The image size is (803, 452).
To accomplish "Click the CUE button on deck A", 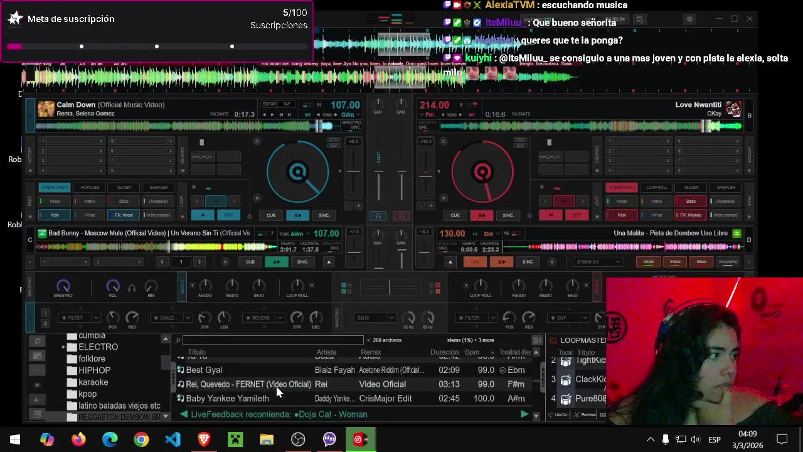I will pos(271,215).
